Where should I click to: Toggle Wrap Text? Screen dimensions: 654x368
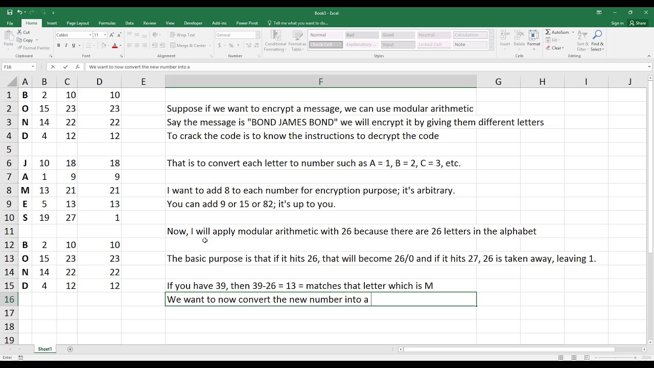182,35
